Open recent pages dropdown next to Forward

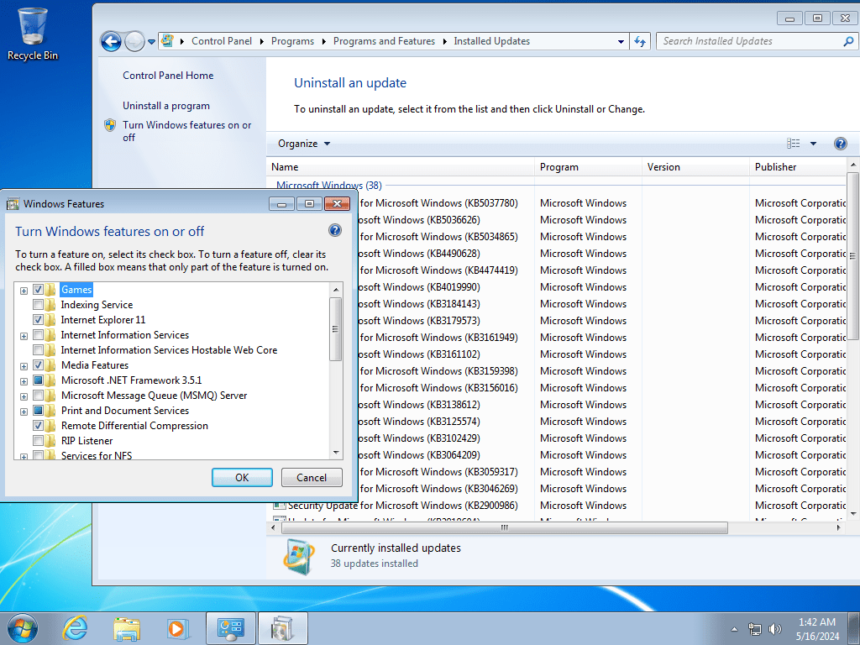coord(151,42)
